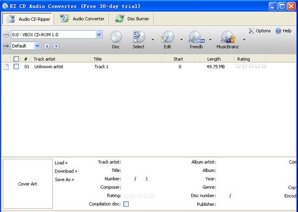
Task: Click the Download » cover art link
Action: 66,171
